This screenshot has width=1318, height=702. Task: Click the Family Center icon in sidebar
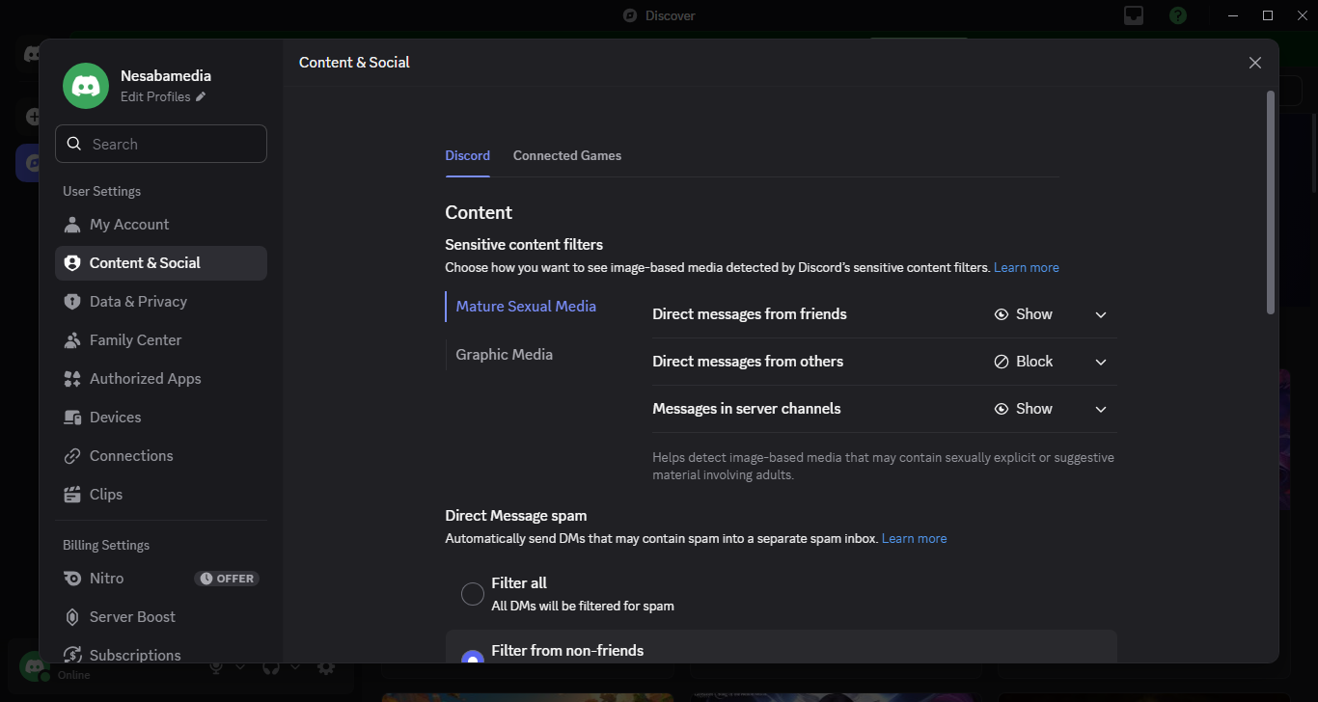[x=72, y=340]
